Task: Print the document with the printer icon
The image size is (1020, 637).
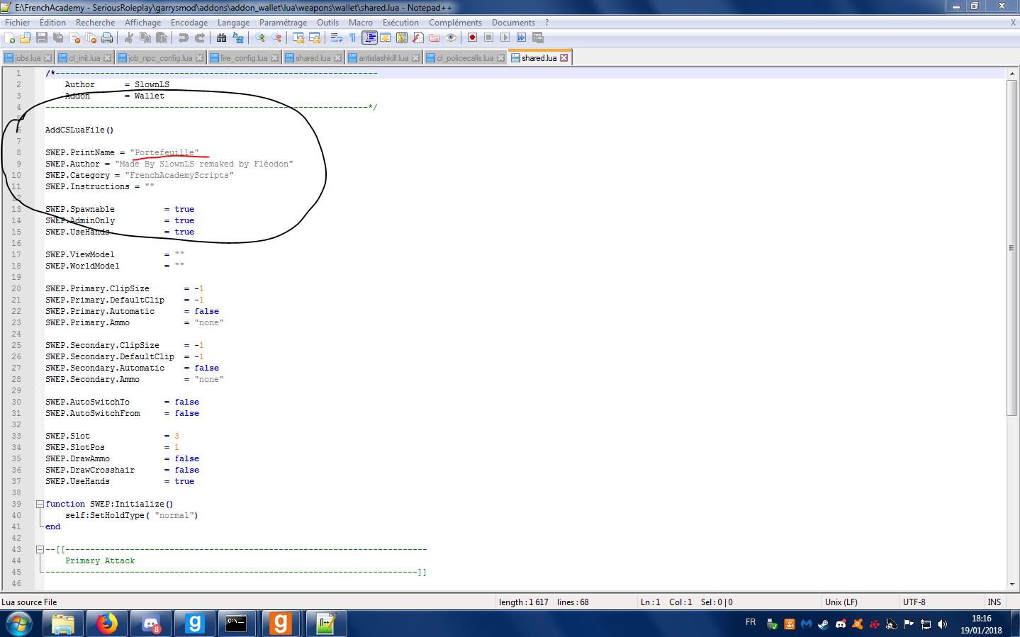Action: pos(107,38)
